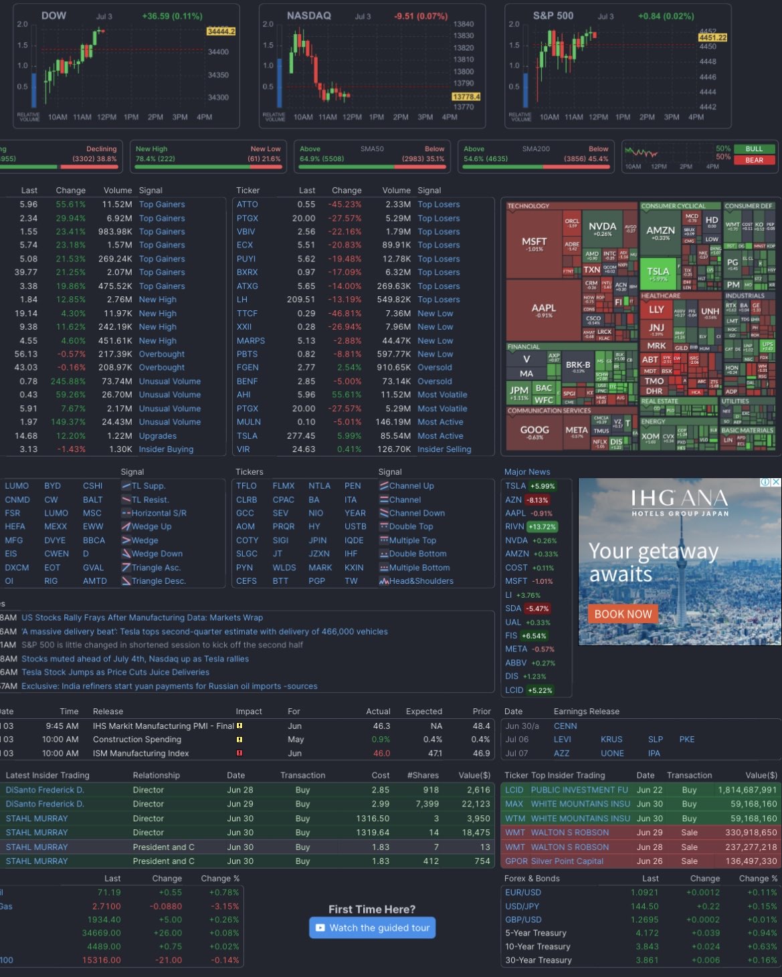Image resolution: width=782 pixels, height=977 pixels.
Task: Open the VBIV ticker link
Action: point(246,231)
